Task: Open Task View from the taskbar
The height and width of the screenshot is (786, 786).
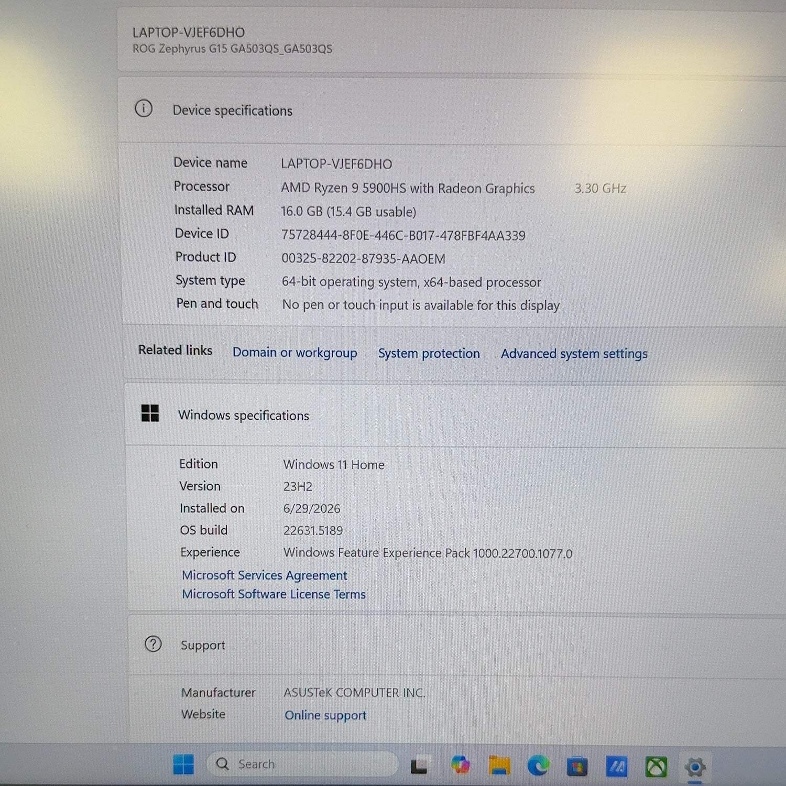Action: (419, 766)
